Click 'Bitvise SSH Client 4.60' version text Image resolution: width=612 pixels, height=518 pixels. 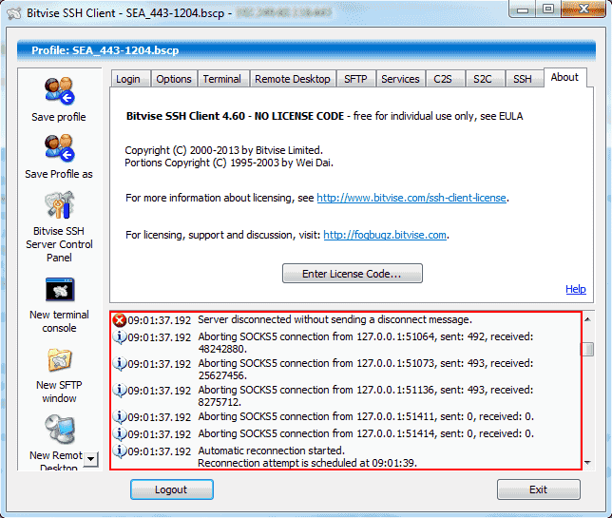click(x=185, y=116)
